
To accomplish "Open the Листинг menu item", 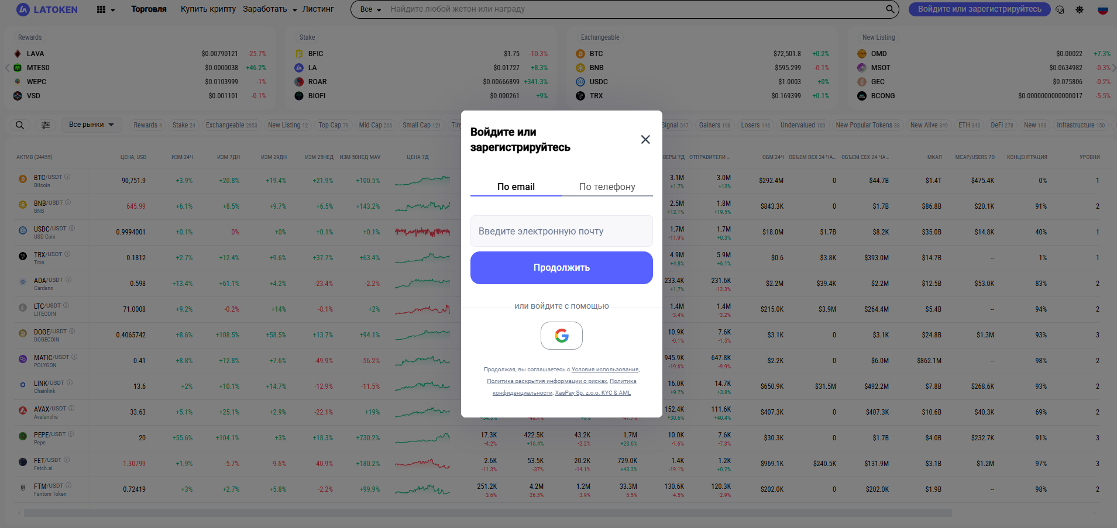I will pos(318,9).
